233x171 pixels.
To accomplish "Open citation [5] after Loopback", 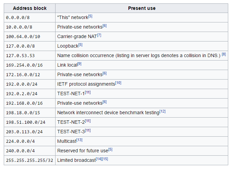I will click(80, 45).
